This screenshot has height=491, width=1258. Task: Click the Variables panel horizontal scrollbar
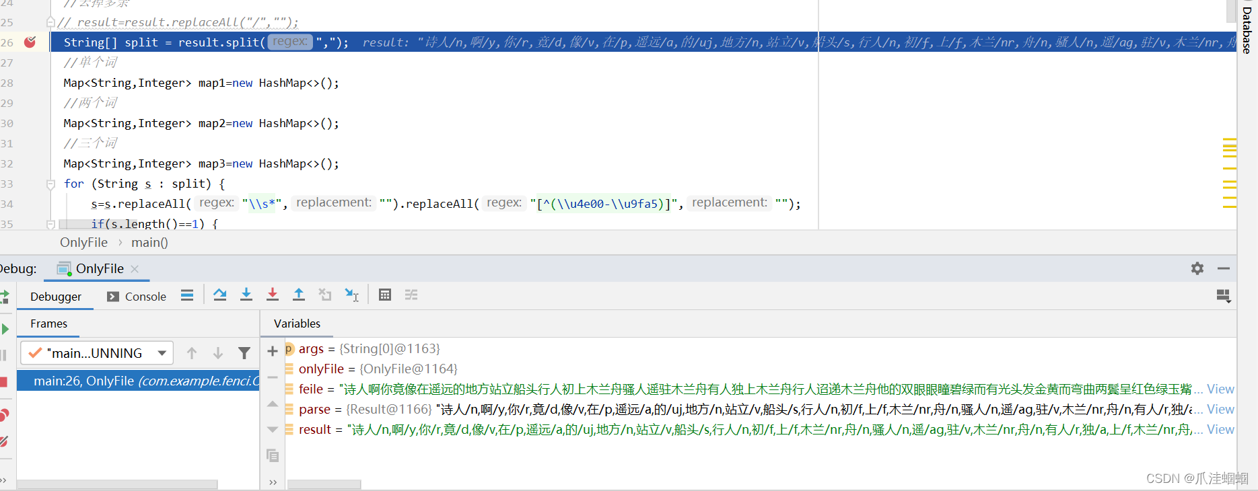tap(324, 484)
